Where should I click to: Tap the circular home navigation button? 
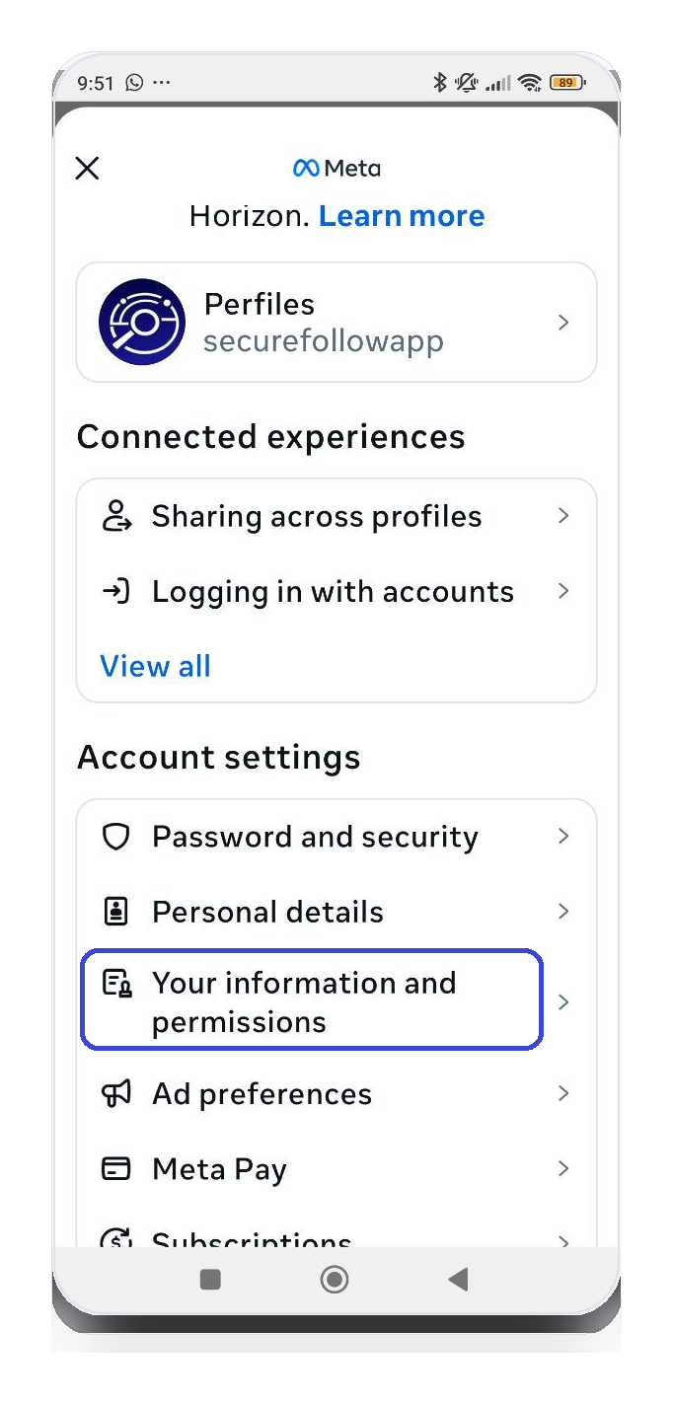click(334, 1279)
